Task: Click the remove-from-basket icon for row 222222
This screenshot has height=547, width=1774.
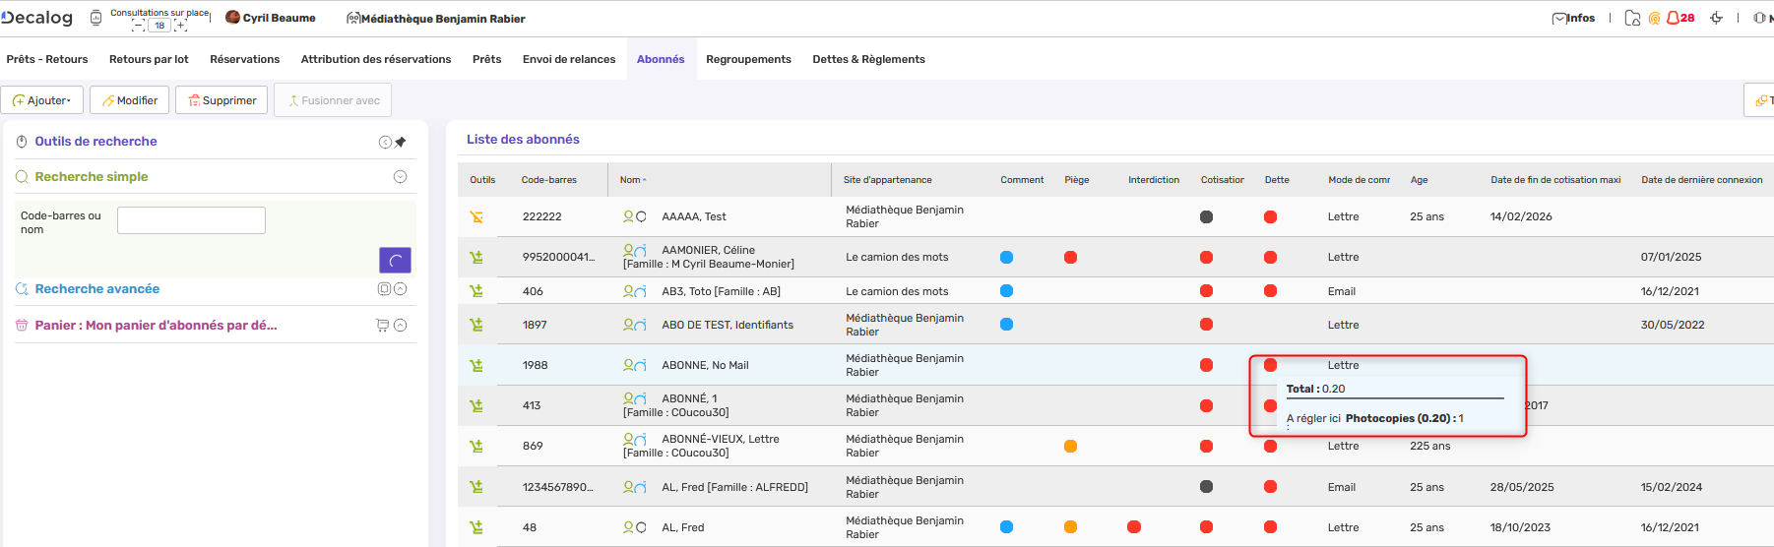Action: pos(476,216)
